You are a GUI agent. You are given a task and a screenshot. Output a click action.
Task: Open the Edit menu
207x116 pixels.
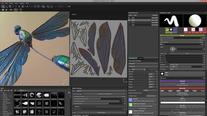(6, 3)
